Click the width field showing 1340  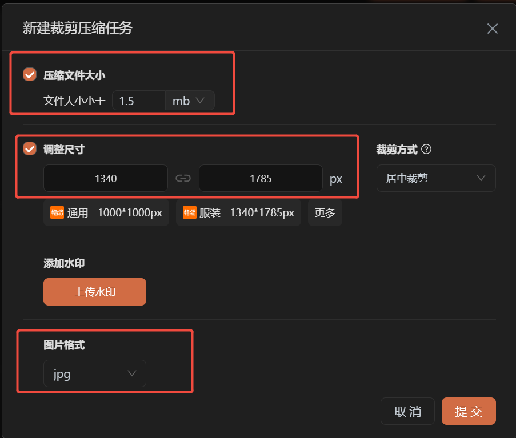tap(106, 178)
